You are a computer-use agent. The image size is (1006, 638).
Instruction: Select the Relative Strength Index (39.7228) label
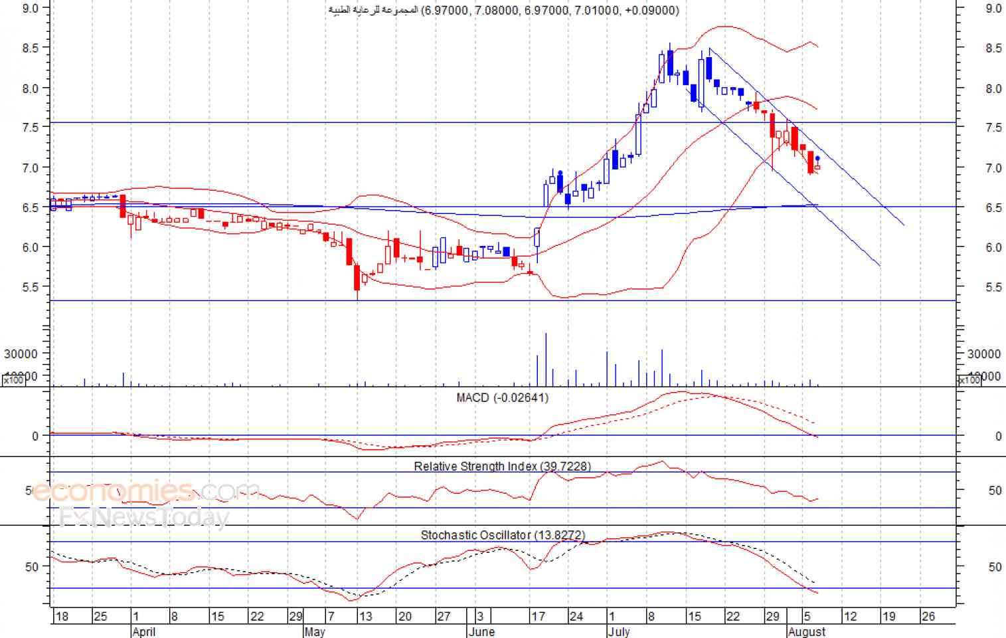pyautogui.click(x=503, y=467)
